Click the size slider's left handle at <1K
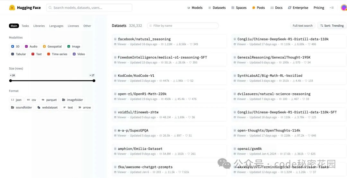The image size is (347, 178). click(x=10, y=81)
